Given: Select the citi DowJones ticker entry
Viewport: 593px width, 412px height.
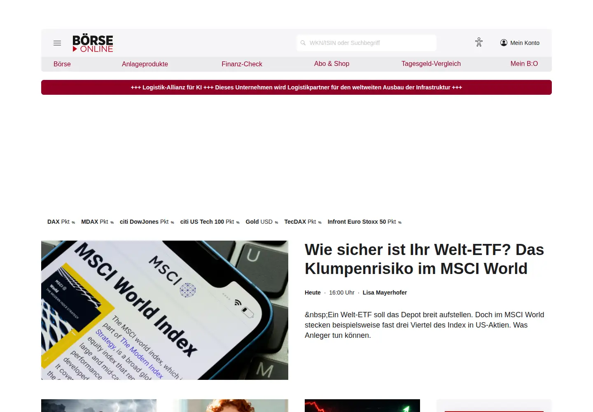Looking at the screenshot, I should [147, 222].
